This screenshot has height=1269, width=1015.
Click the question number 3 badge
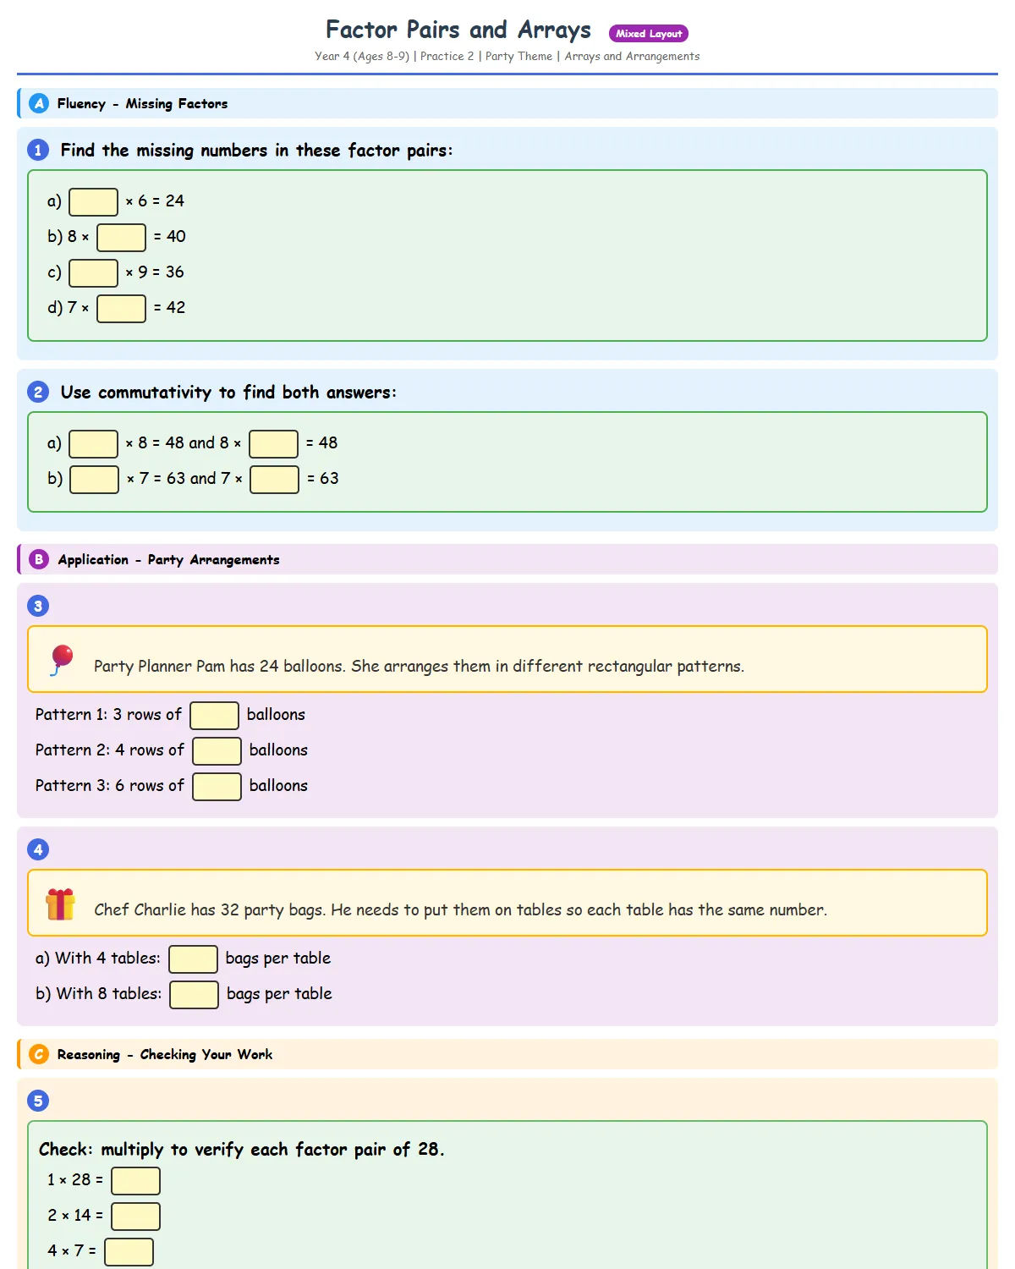point(38,606)
